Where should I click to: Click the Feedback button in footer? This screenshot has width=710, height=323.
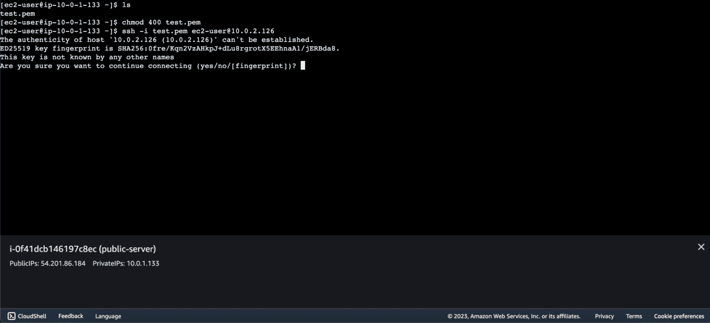coord(71,316)
